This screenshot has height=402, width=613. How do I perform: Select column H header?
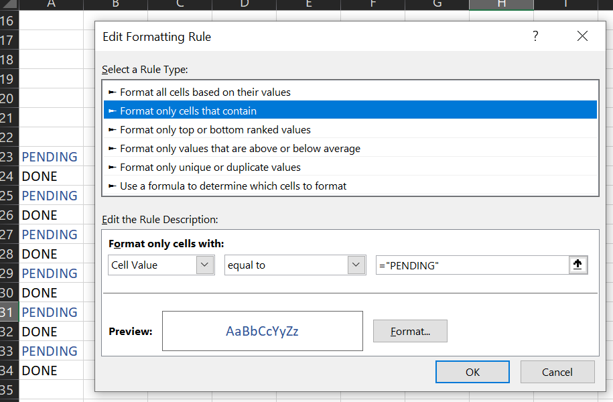coord(501,5)
